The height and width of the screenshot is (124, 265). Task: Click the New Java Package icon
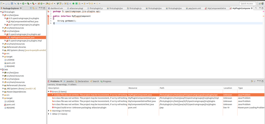[39, 3]
